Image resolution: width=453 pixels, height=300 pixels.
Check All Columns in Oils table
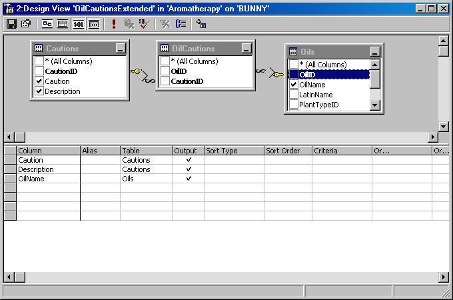294,64
